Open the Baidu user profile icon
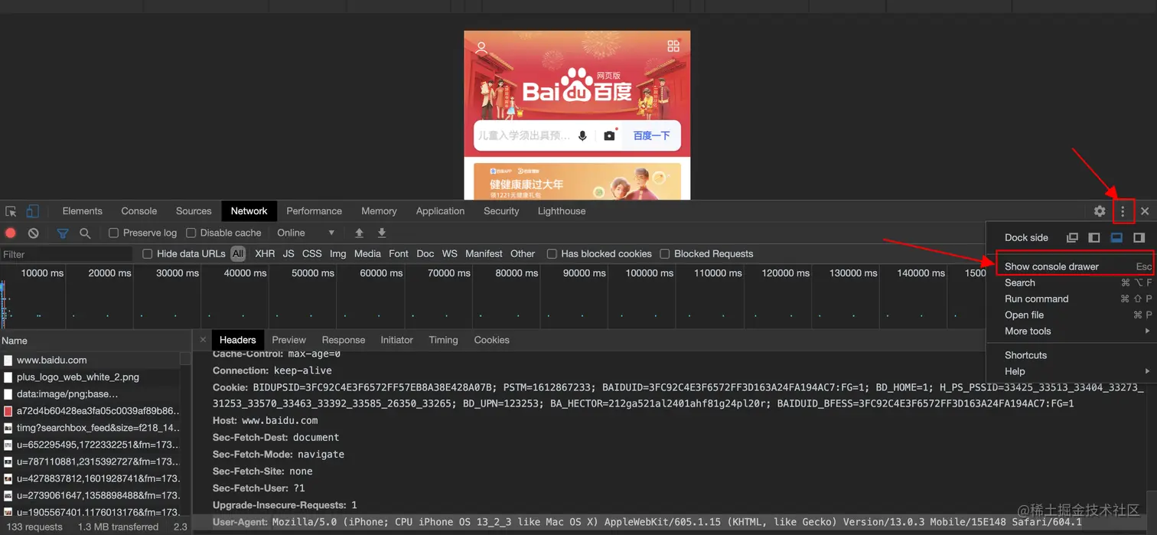The width and height of the screenshot is (1157, 535). point(481,47)
